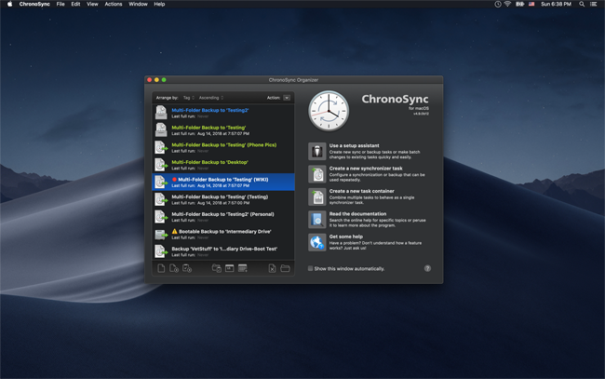Image resolution: width=605 pixels, height=379 pixels.
Task: Click the Get some help globe icon
Action: tap(317, 242)
